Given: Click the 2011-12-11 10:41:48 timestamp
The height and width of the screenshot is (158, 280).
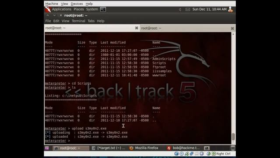Looking at the screenshot, I should pos(119,75).
